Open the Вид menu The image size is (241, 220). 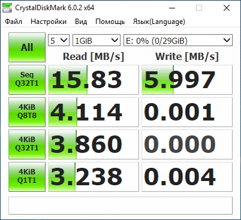(81, 22)
